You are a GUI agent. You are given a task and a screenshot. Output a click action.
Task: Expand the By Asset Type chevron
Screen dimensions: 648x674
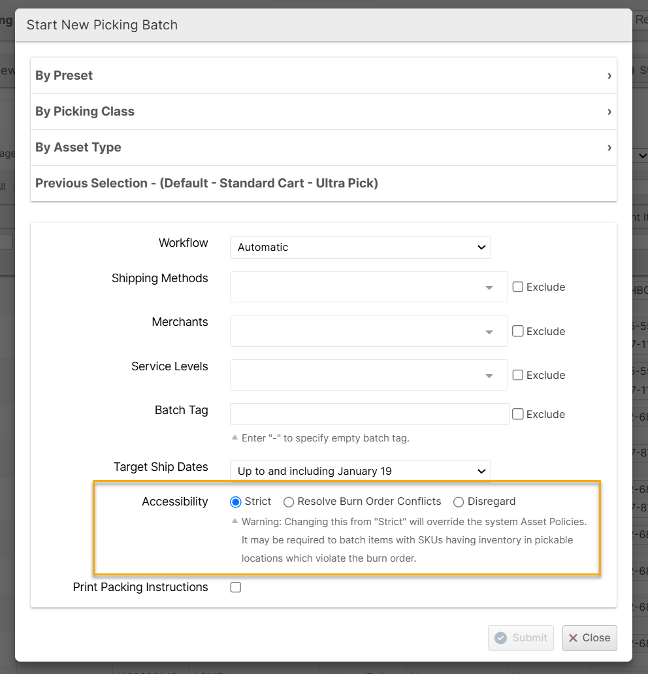[609, 148]
